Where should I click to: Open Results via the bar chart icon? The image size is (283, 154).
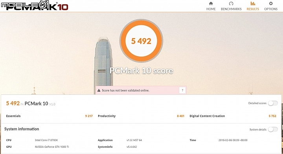point(253,4)
